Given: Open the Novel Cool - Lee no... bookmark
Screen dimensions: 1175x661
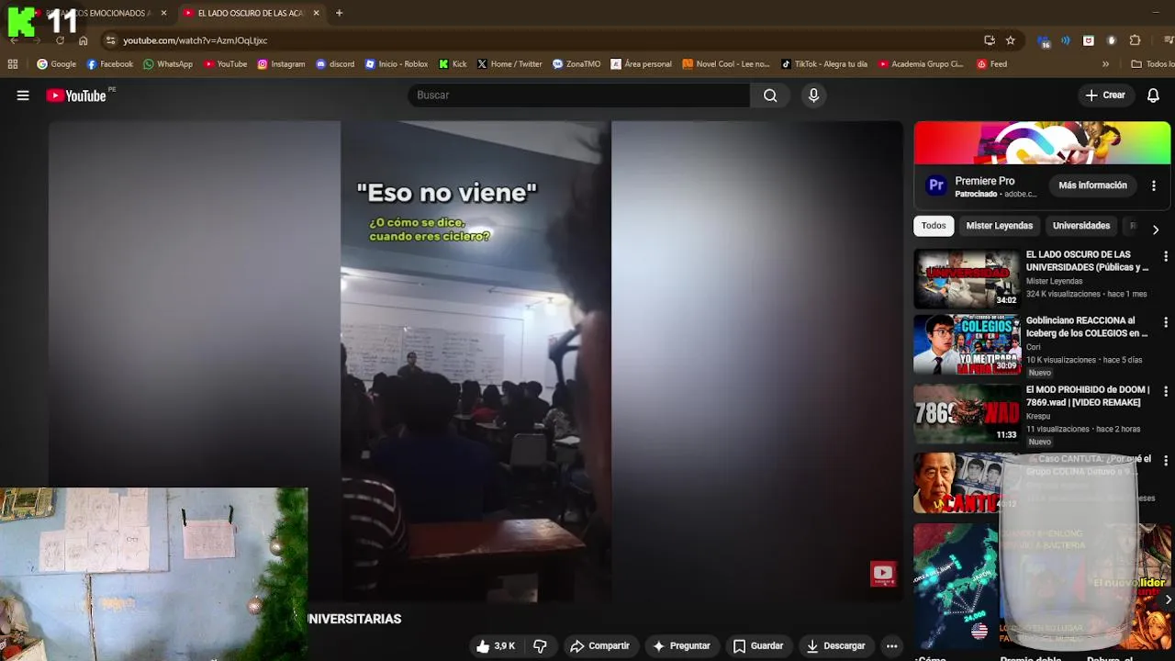Looking at the screenshot, I should pyautogui.click(x=726, y=64).
